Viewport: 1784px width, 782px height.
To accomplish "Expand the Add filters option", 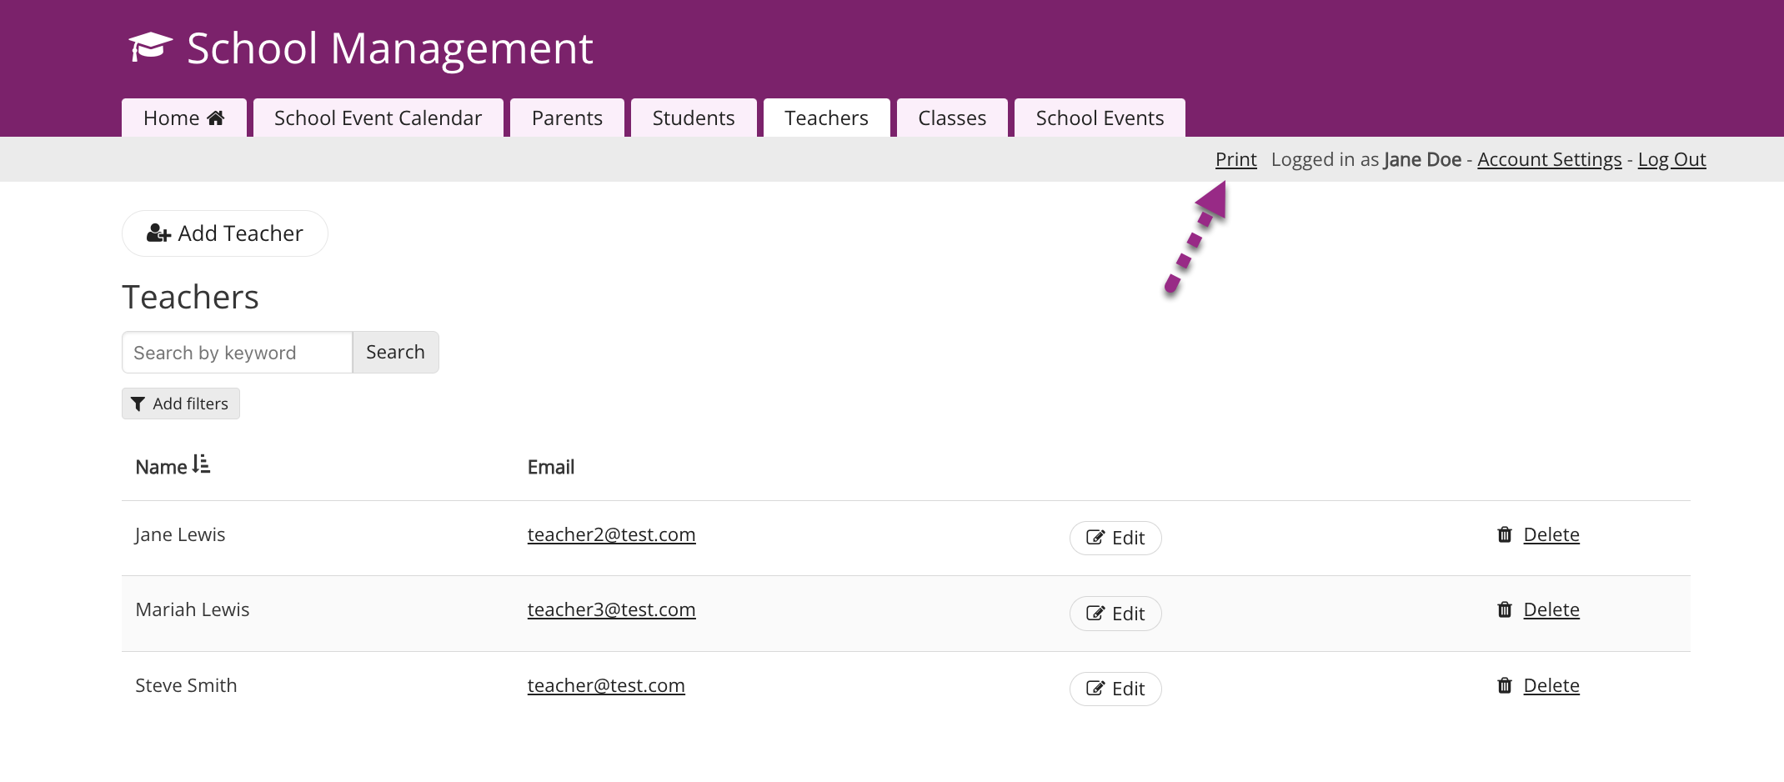I will click(x=181, y=404).
